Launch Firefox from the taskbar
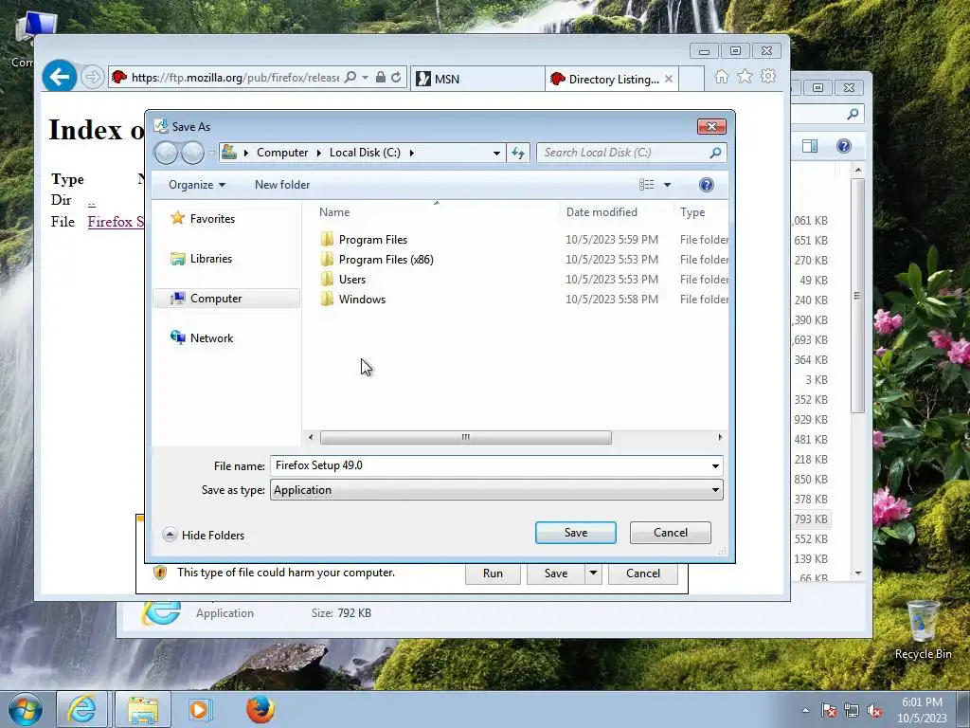This screenshot has width=970, height=728. [260, 709]
